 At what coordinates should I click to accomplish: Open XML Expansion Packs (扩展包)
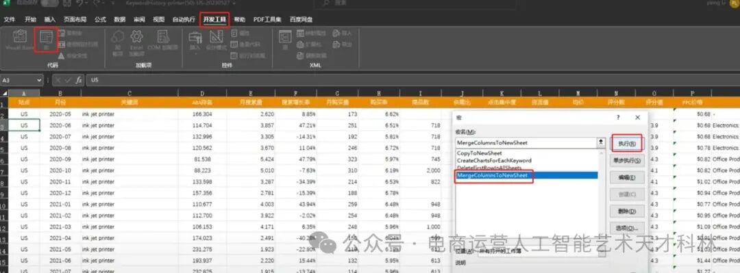tap(309, 44)
